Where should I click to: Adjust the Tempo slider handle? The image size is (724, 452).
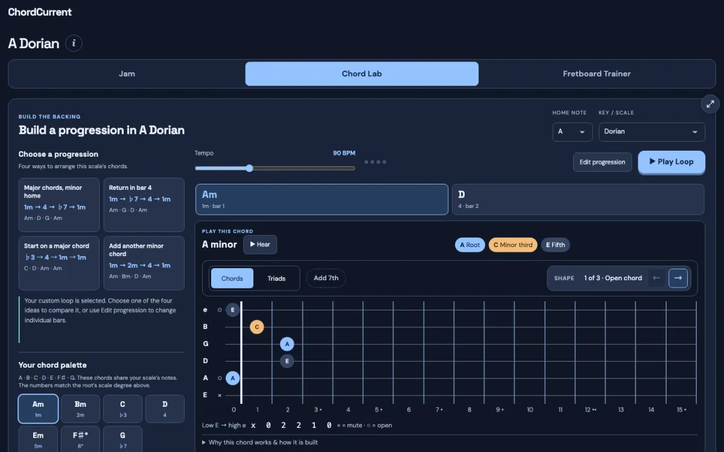(x=249, y=168)
